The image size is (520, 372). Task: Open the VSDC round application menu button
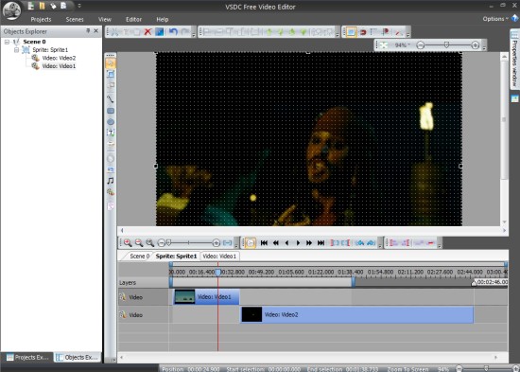point(11,10)
